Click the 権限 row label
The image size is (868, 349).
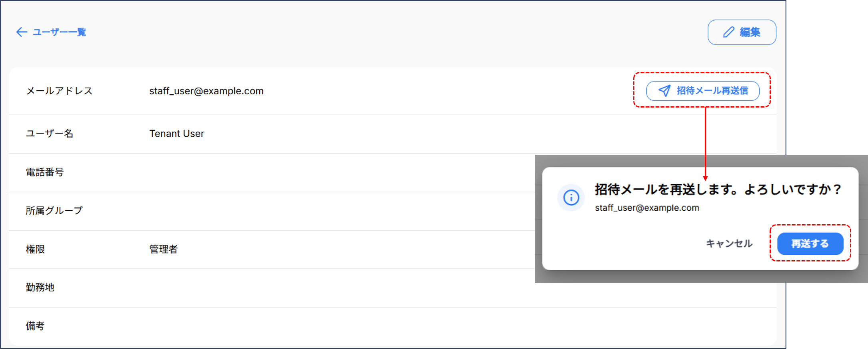tap(35, 249)
